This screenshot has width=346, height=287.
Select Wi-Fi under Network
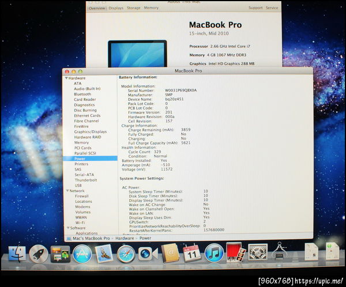80,222
